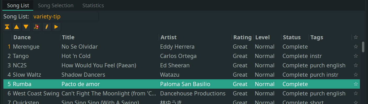Toggle favorite star for Merengue row
Screen dimensions: 368x104
356,47
